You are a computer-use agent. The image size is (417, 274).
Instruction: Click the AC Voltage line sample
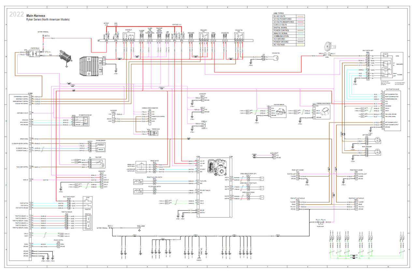(x=300, y=45)
